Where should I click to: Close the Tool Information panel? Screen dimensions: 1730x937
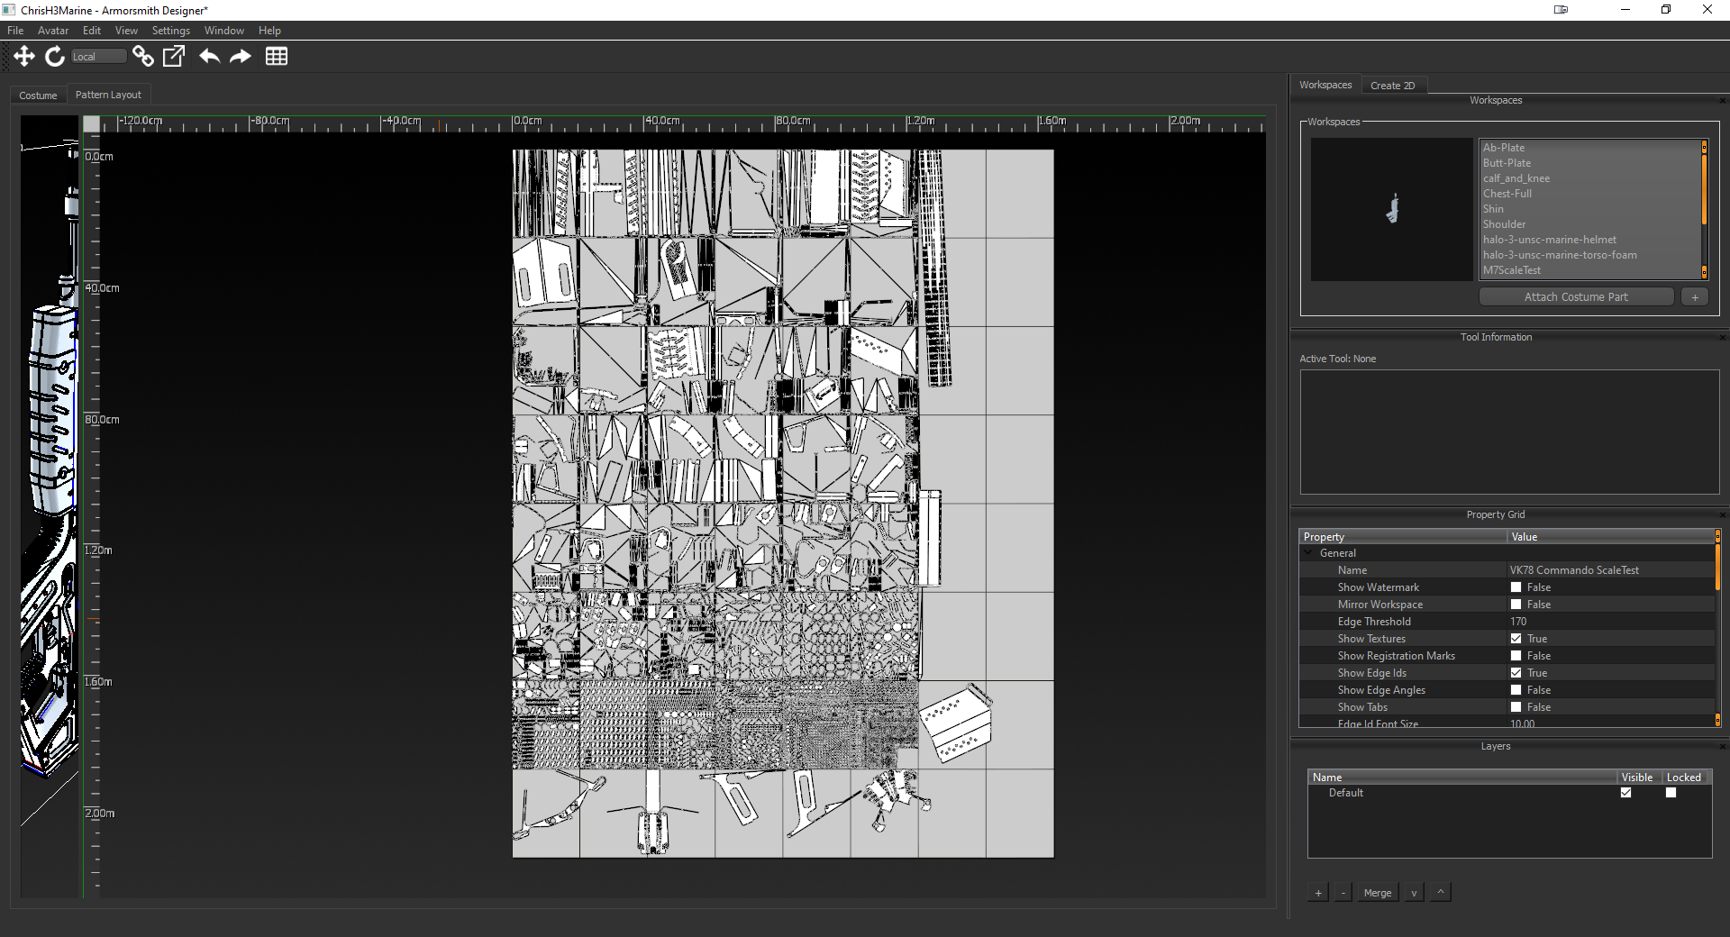click(x=1723, y=338)
